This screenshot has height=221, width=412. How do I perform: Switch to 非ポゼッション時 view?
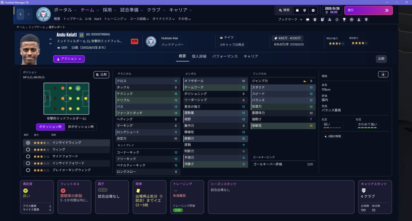[x=81, y=127]
